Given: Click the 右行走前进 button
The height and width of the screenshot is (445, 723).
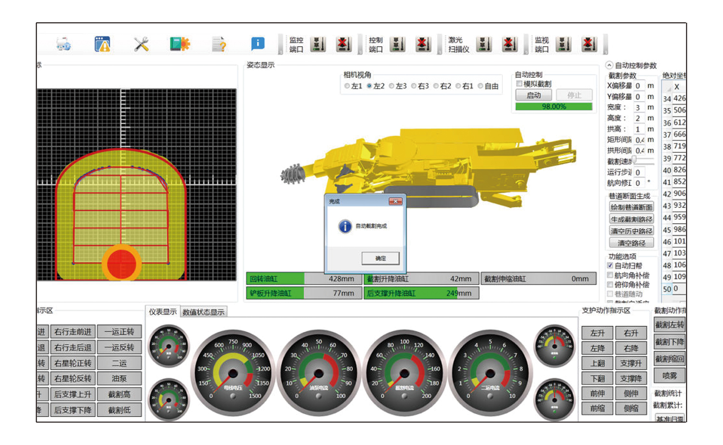Looking at the screenshot, I should [73, 331].
